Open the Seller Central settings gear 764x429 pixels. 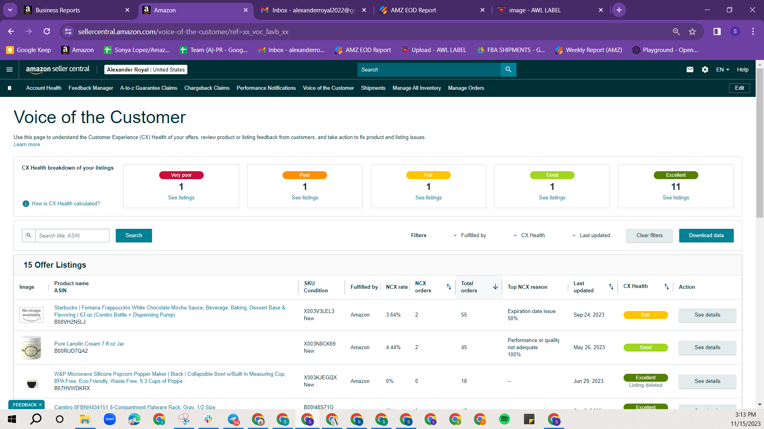(x=705, y=70)
